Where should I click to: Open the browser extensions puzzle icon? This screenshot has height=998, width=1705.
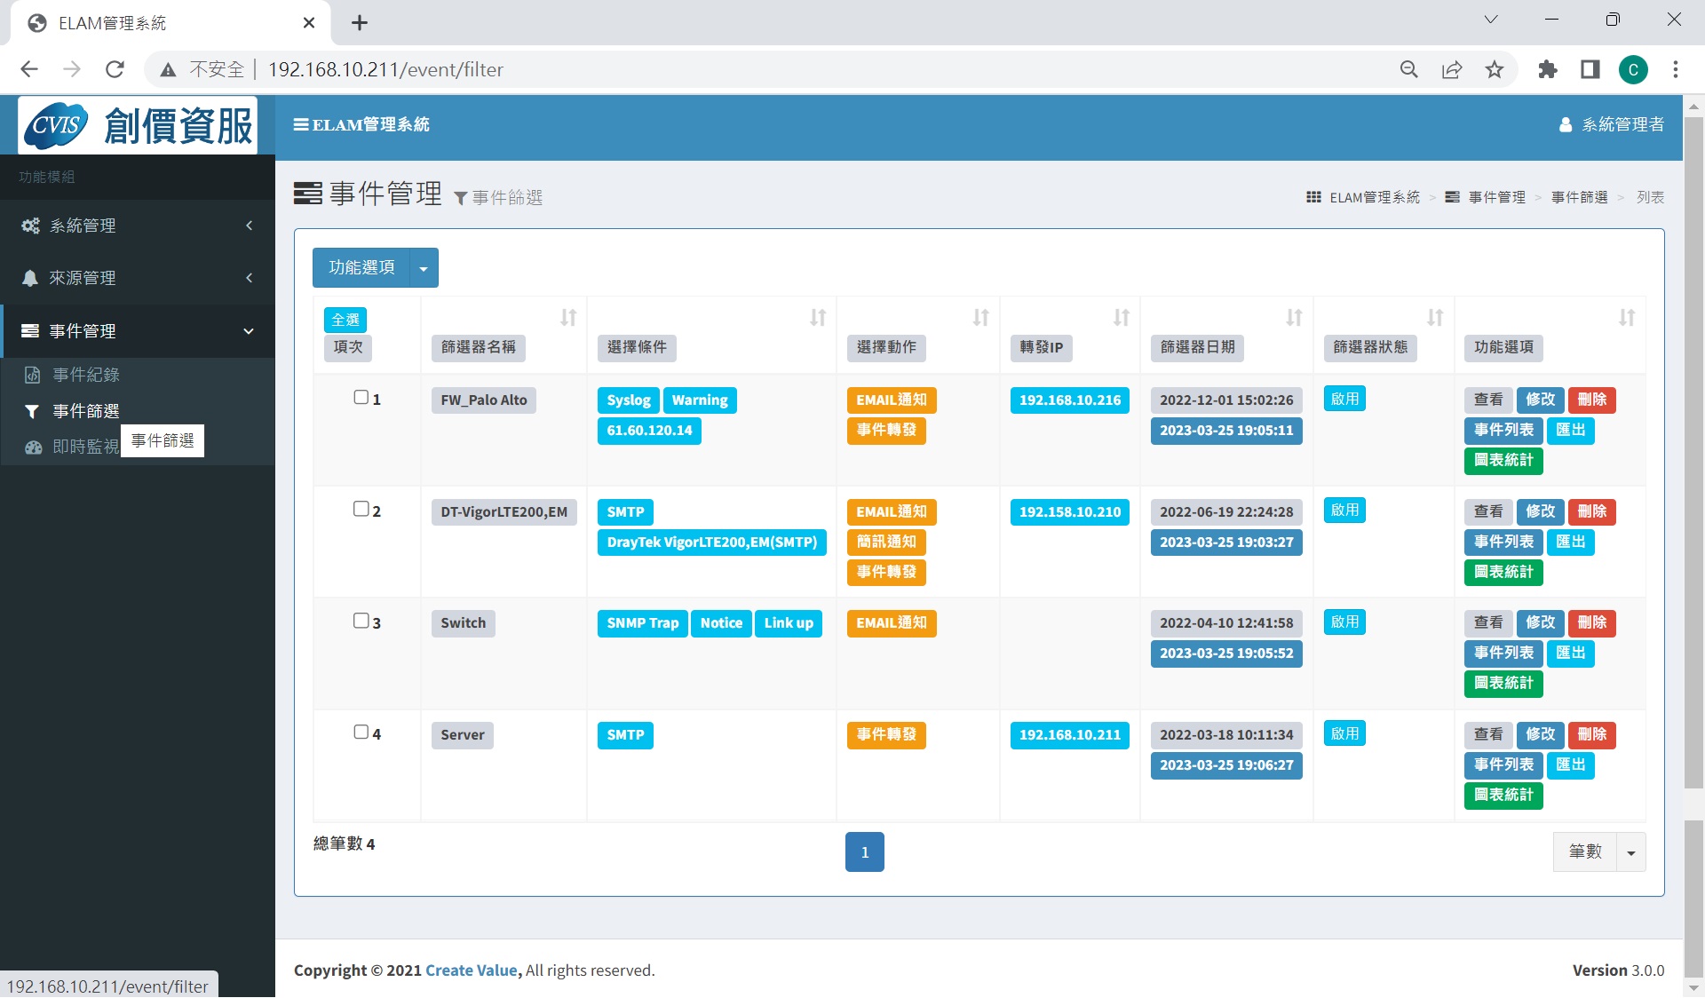[1548, 69]
